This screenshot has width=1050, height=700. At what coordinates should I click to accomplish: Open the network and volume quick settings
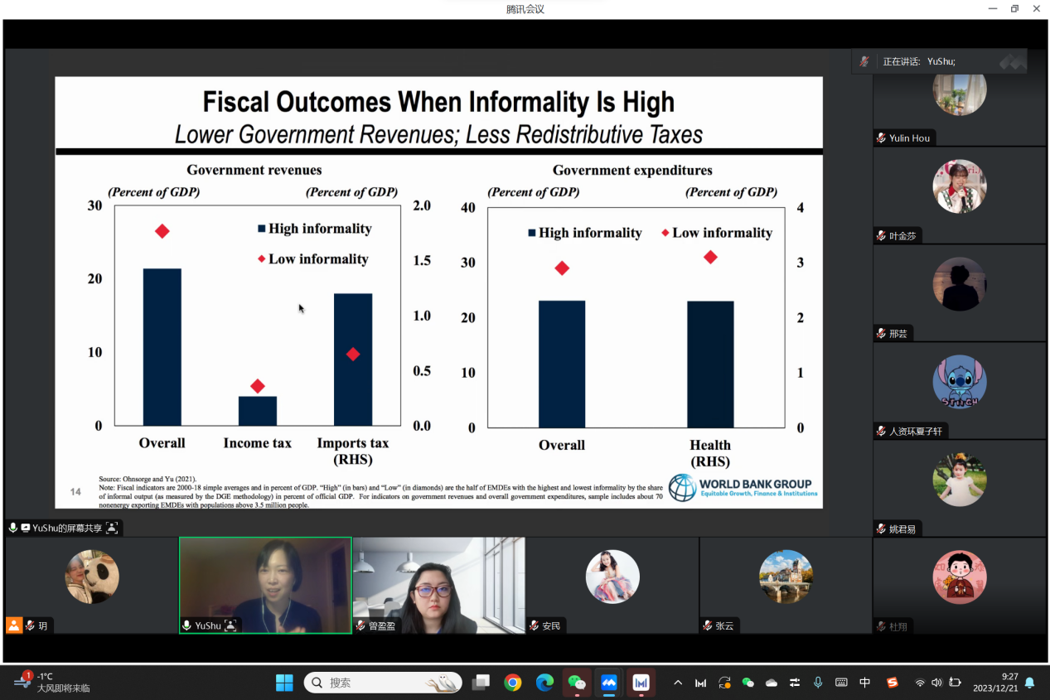tap(936, 683)
